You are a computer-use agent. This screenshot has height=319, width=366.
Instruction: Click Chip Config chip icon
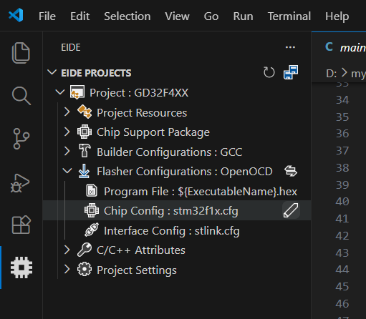(x=92, y=210)
